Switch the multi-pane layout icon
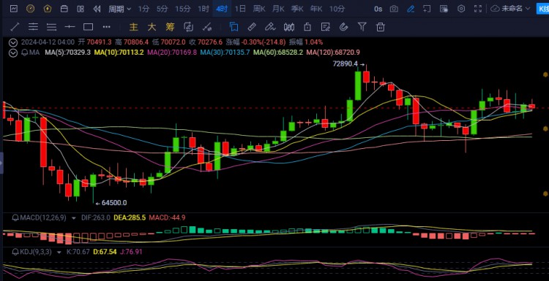This screenshot has width=549, height=281. [x=81, y=9]
